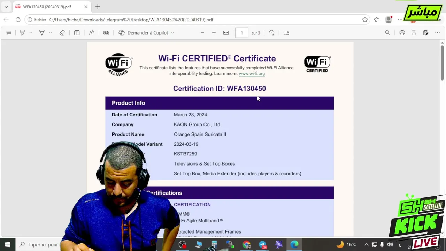The height and width of the screenshot is (251, 446).
Task: Click the March 28, 2024 date
Action: point(190,115)
